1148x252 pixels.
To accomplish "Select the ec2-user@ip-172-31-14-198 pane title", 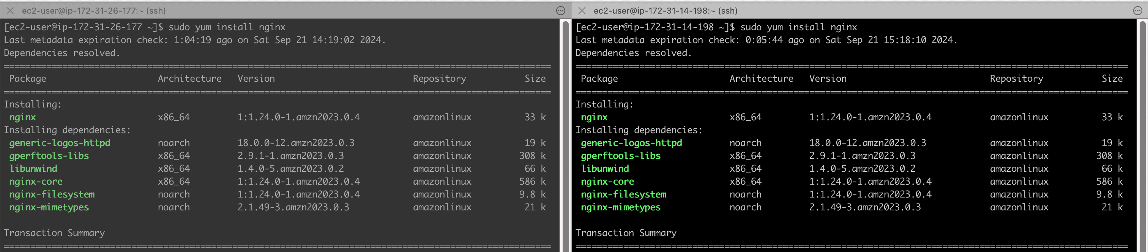I will pyautogui.click(x=665, y=11).
